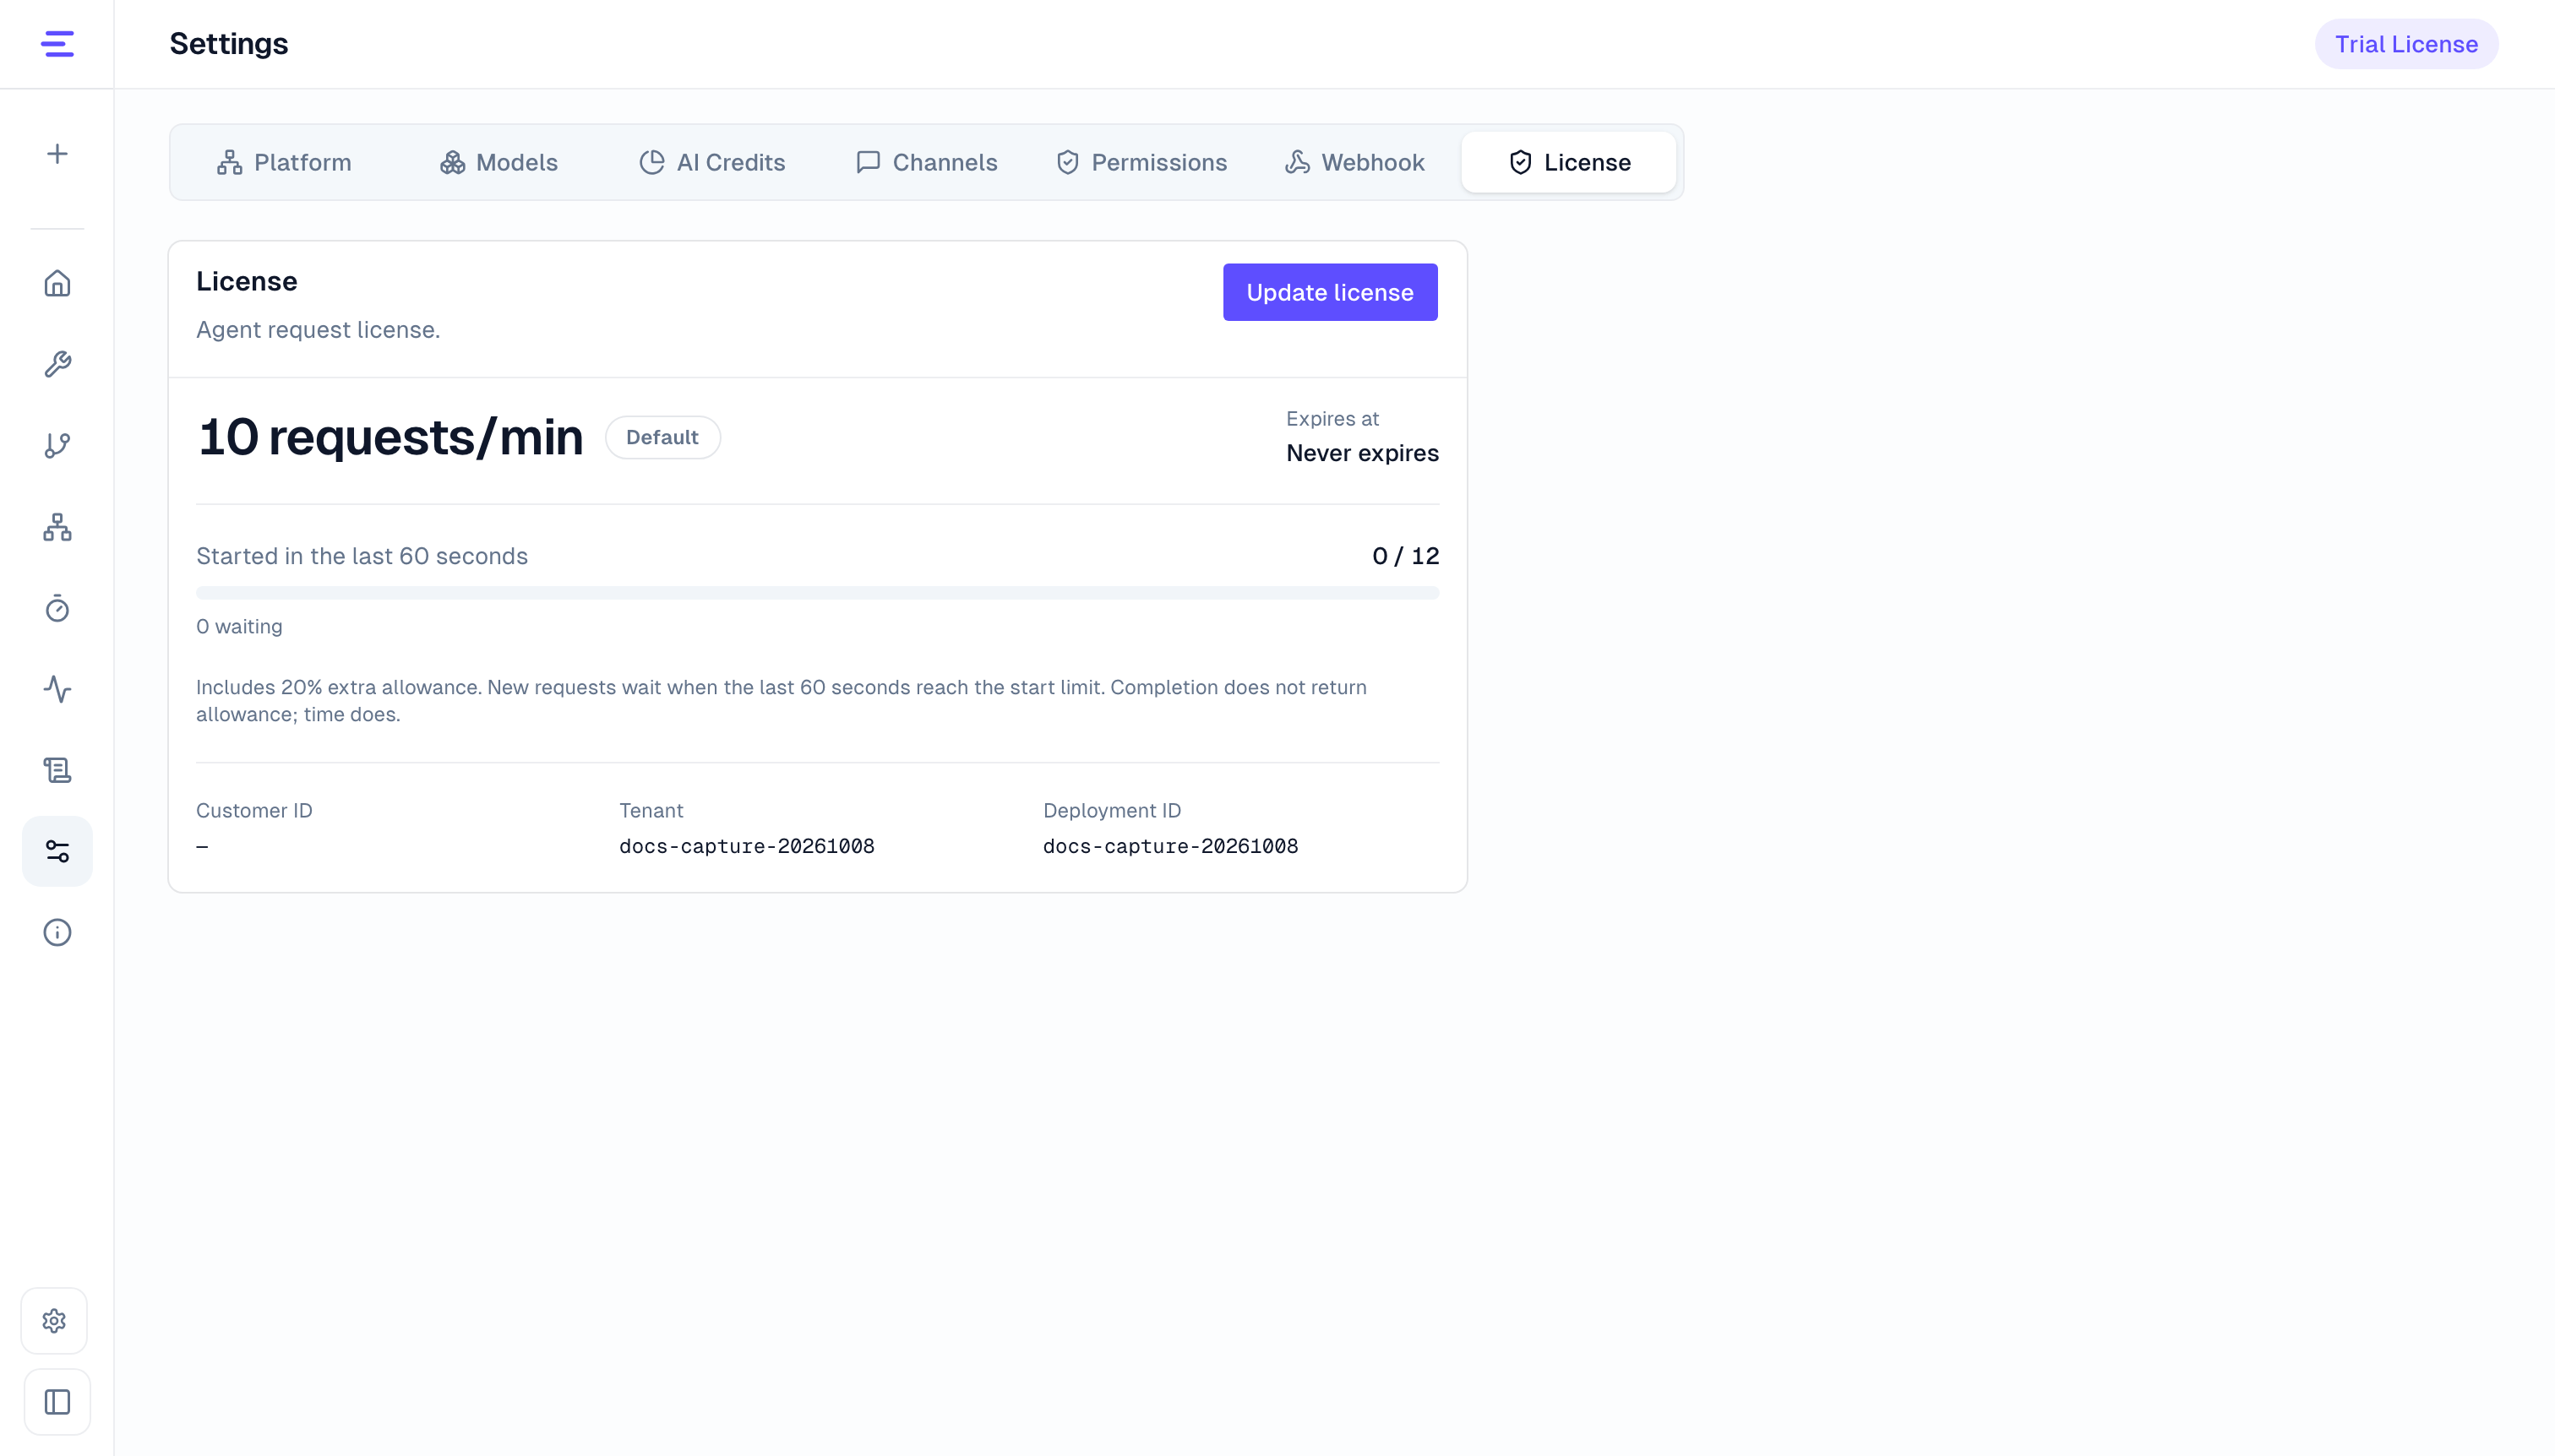Viewport: 2555px width, 1456px height.
Task: Switch to the Models tab
Action: (x=499, y=162)
